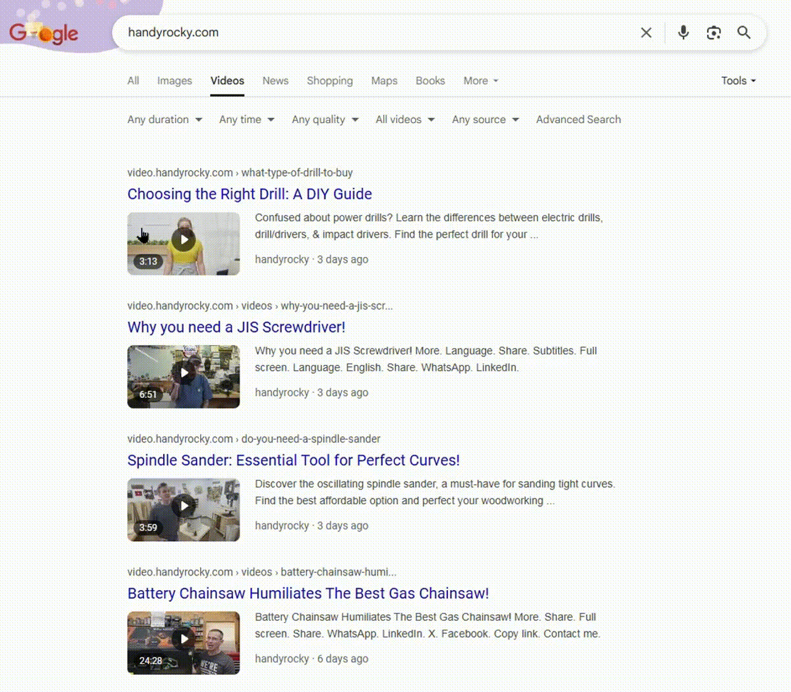791x692 pixels.
Task: Switch to the Shopping tab
Action: pos(330,81)
